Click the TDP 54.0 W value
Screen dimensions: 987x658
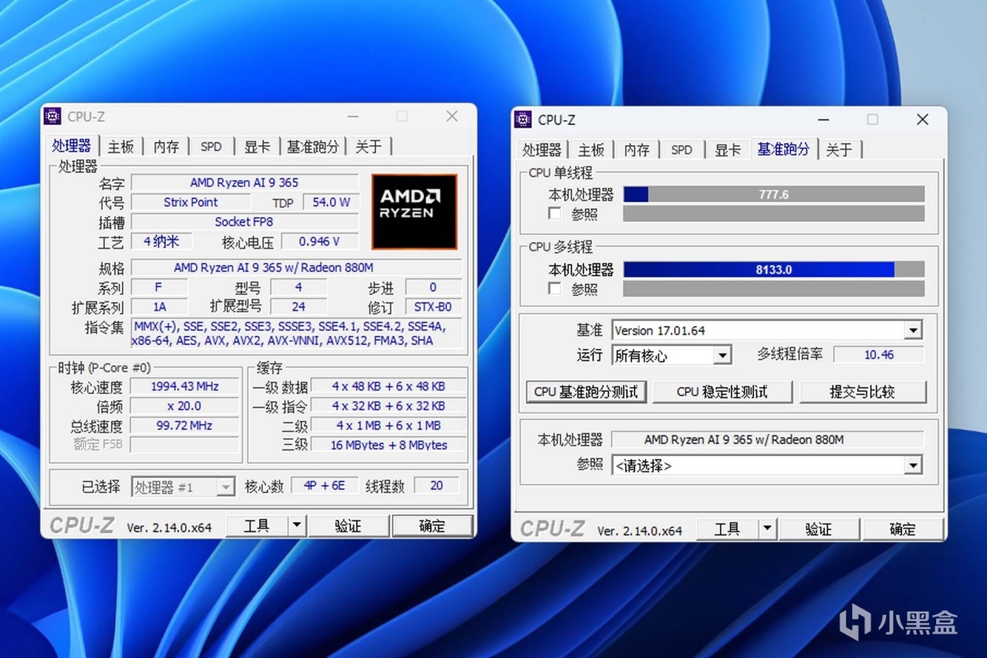click(331, 202)
